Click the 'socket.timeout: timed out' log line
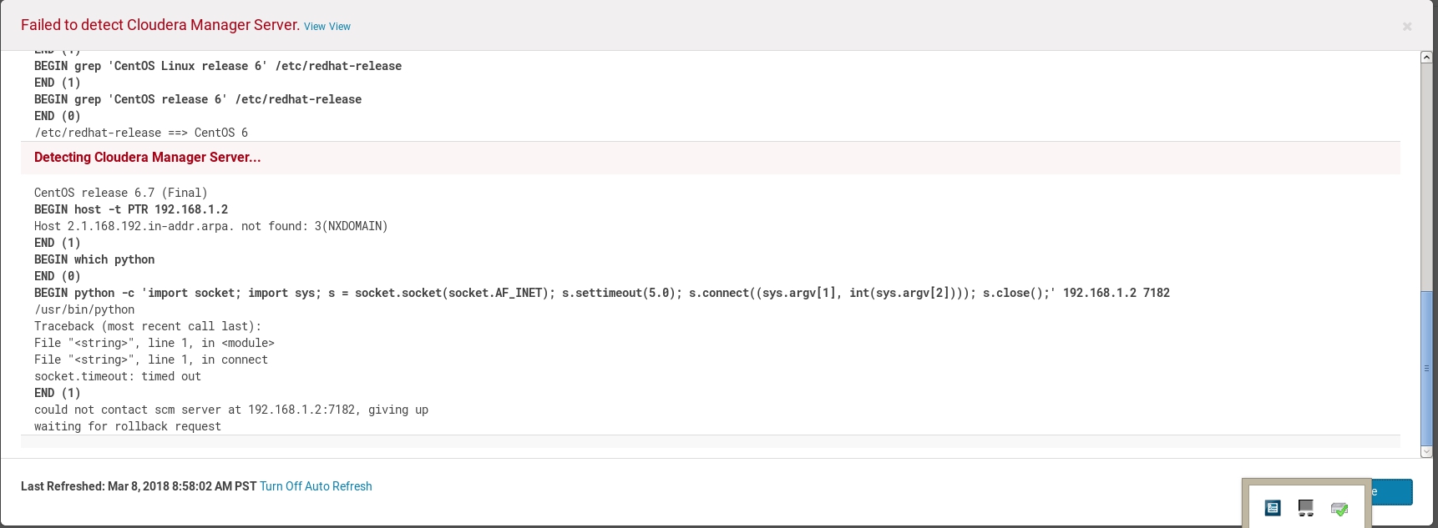The image size is (1438, 528). (118, 376)
